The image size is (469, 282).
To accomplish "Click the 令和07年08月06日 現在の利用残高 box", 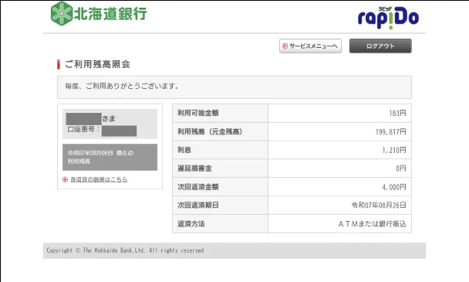I will coord(110,157).
